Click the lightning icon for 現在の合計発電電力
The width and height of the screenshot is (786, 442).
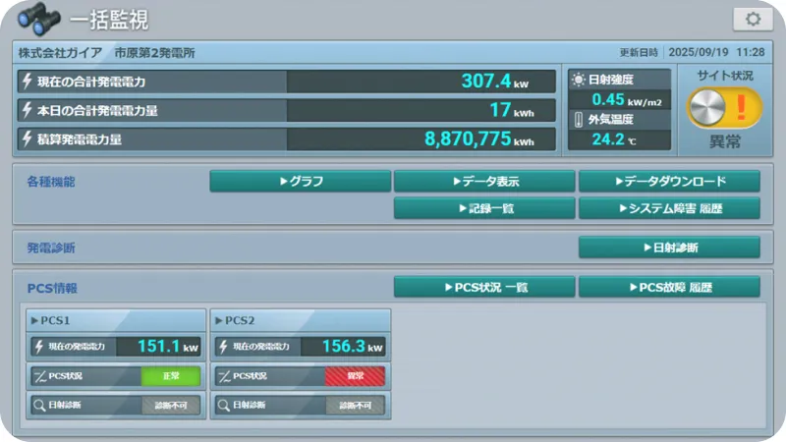point(28,82)
